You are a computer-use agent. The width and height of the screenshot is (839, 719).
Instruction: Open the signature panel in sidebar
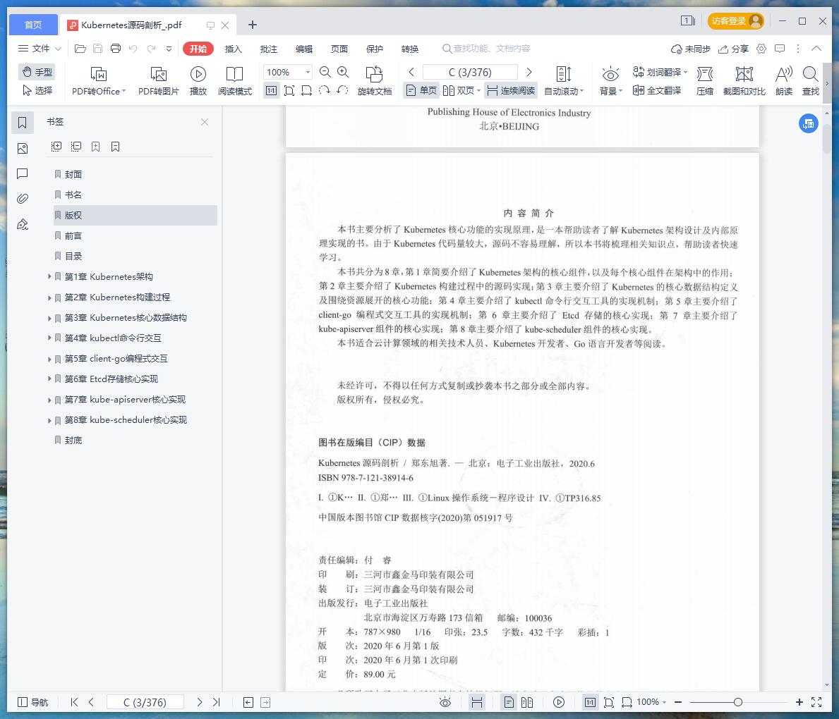coord(23,225)
